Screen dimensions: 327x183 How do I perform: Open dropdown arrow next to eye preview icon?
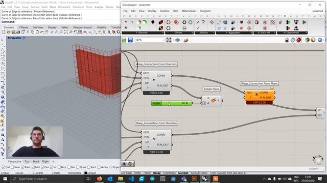tap(182, 40)
